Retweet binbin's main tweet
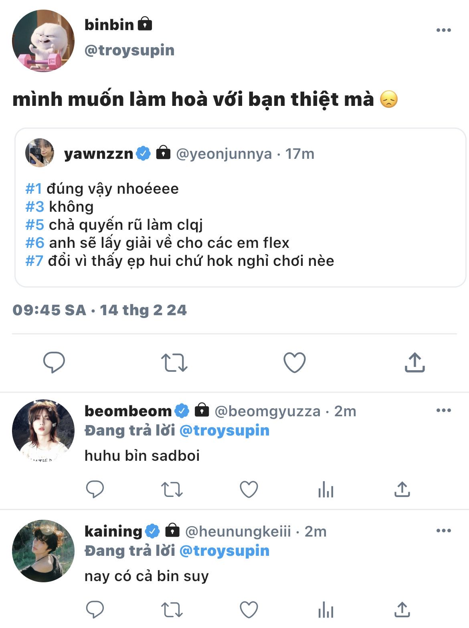This screenshot has height=628, width=469. point(174,362)
